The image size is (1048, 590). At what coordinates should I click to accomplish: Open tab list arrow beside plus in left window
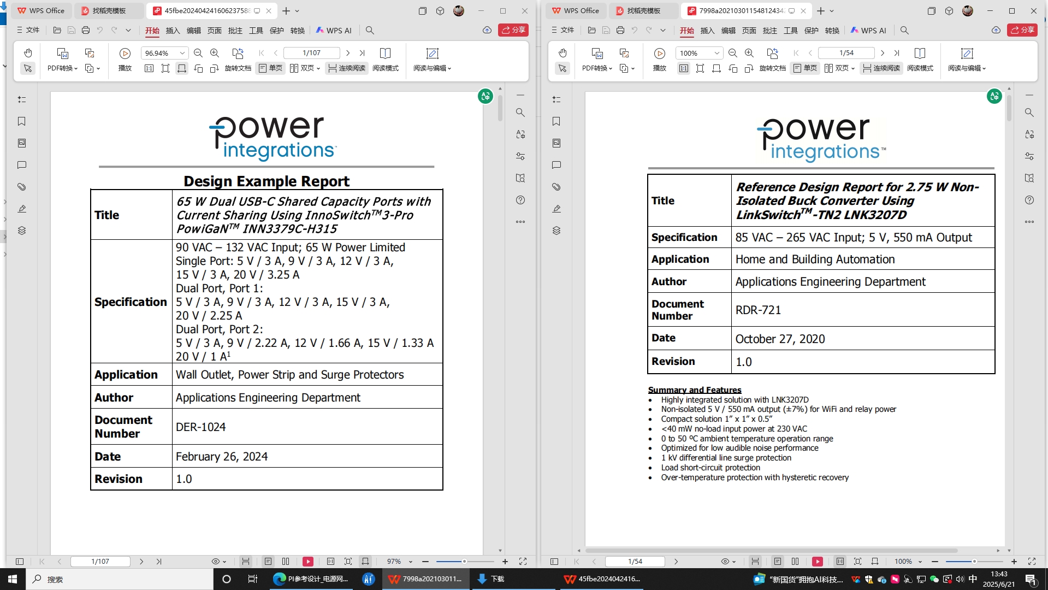297,11
